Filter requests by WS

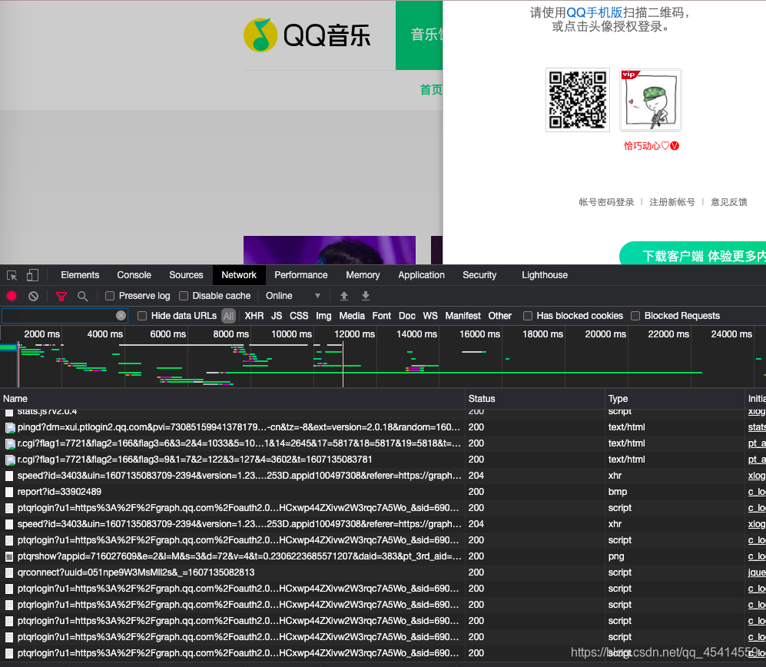[x=430, y=316]
